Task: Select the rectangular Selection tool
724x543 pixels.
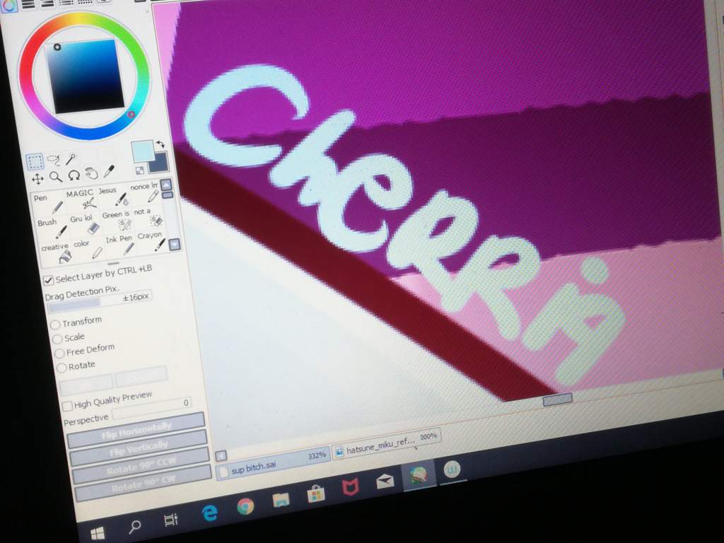Action: pos(35,162)
